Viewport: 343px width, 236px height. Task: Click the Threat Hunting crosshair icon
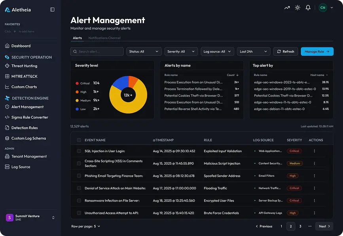tap(7, 66)
